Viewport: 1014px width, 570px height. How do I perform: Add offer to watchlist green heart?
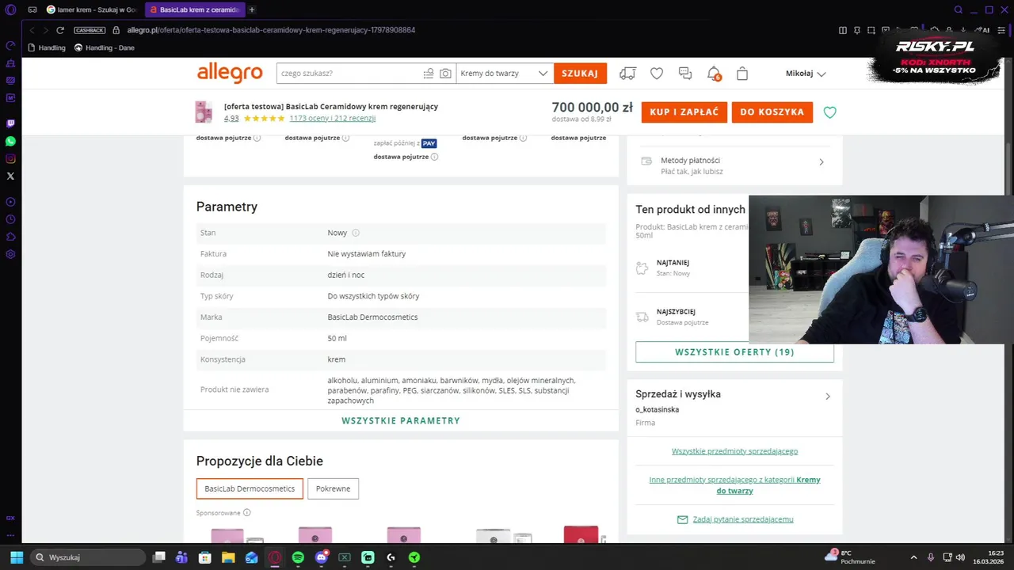click(x=829, y=112)
